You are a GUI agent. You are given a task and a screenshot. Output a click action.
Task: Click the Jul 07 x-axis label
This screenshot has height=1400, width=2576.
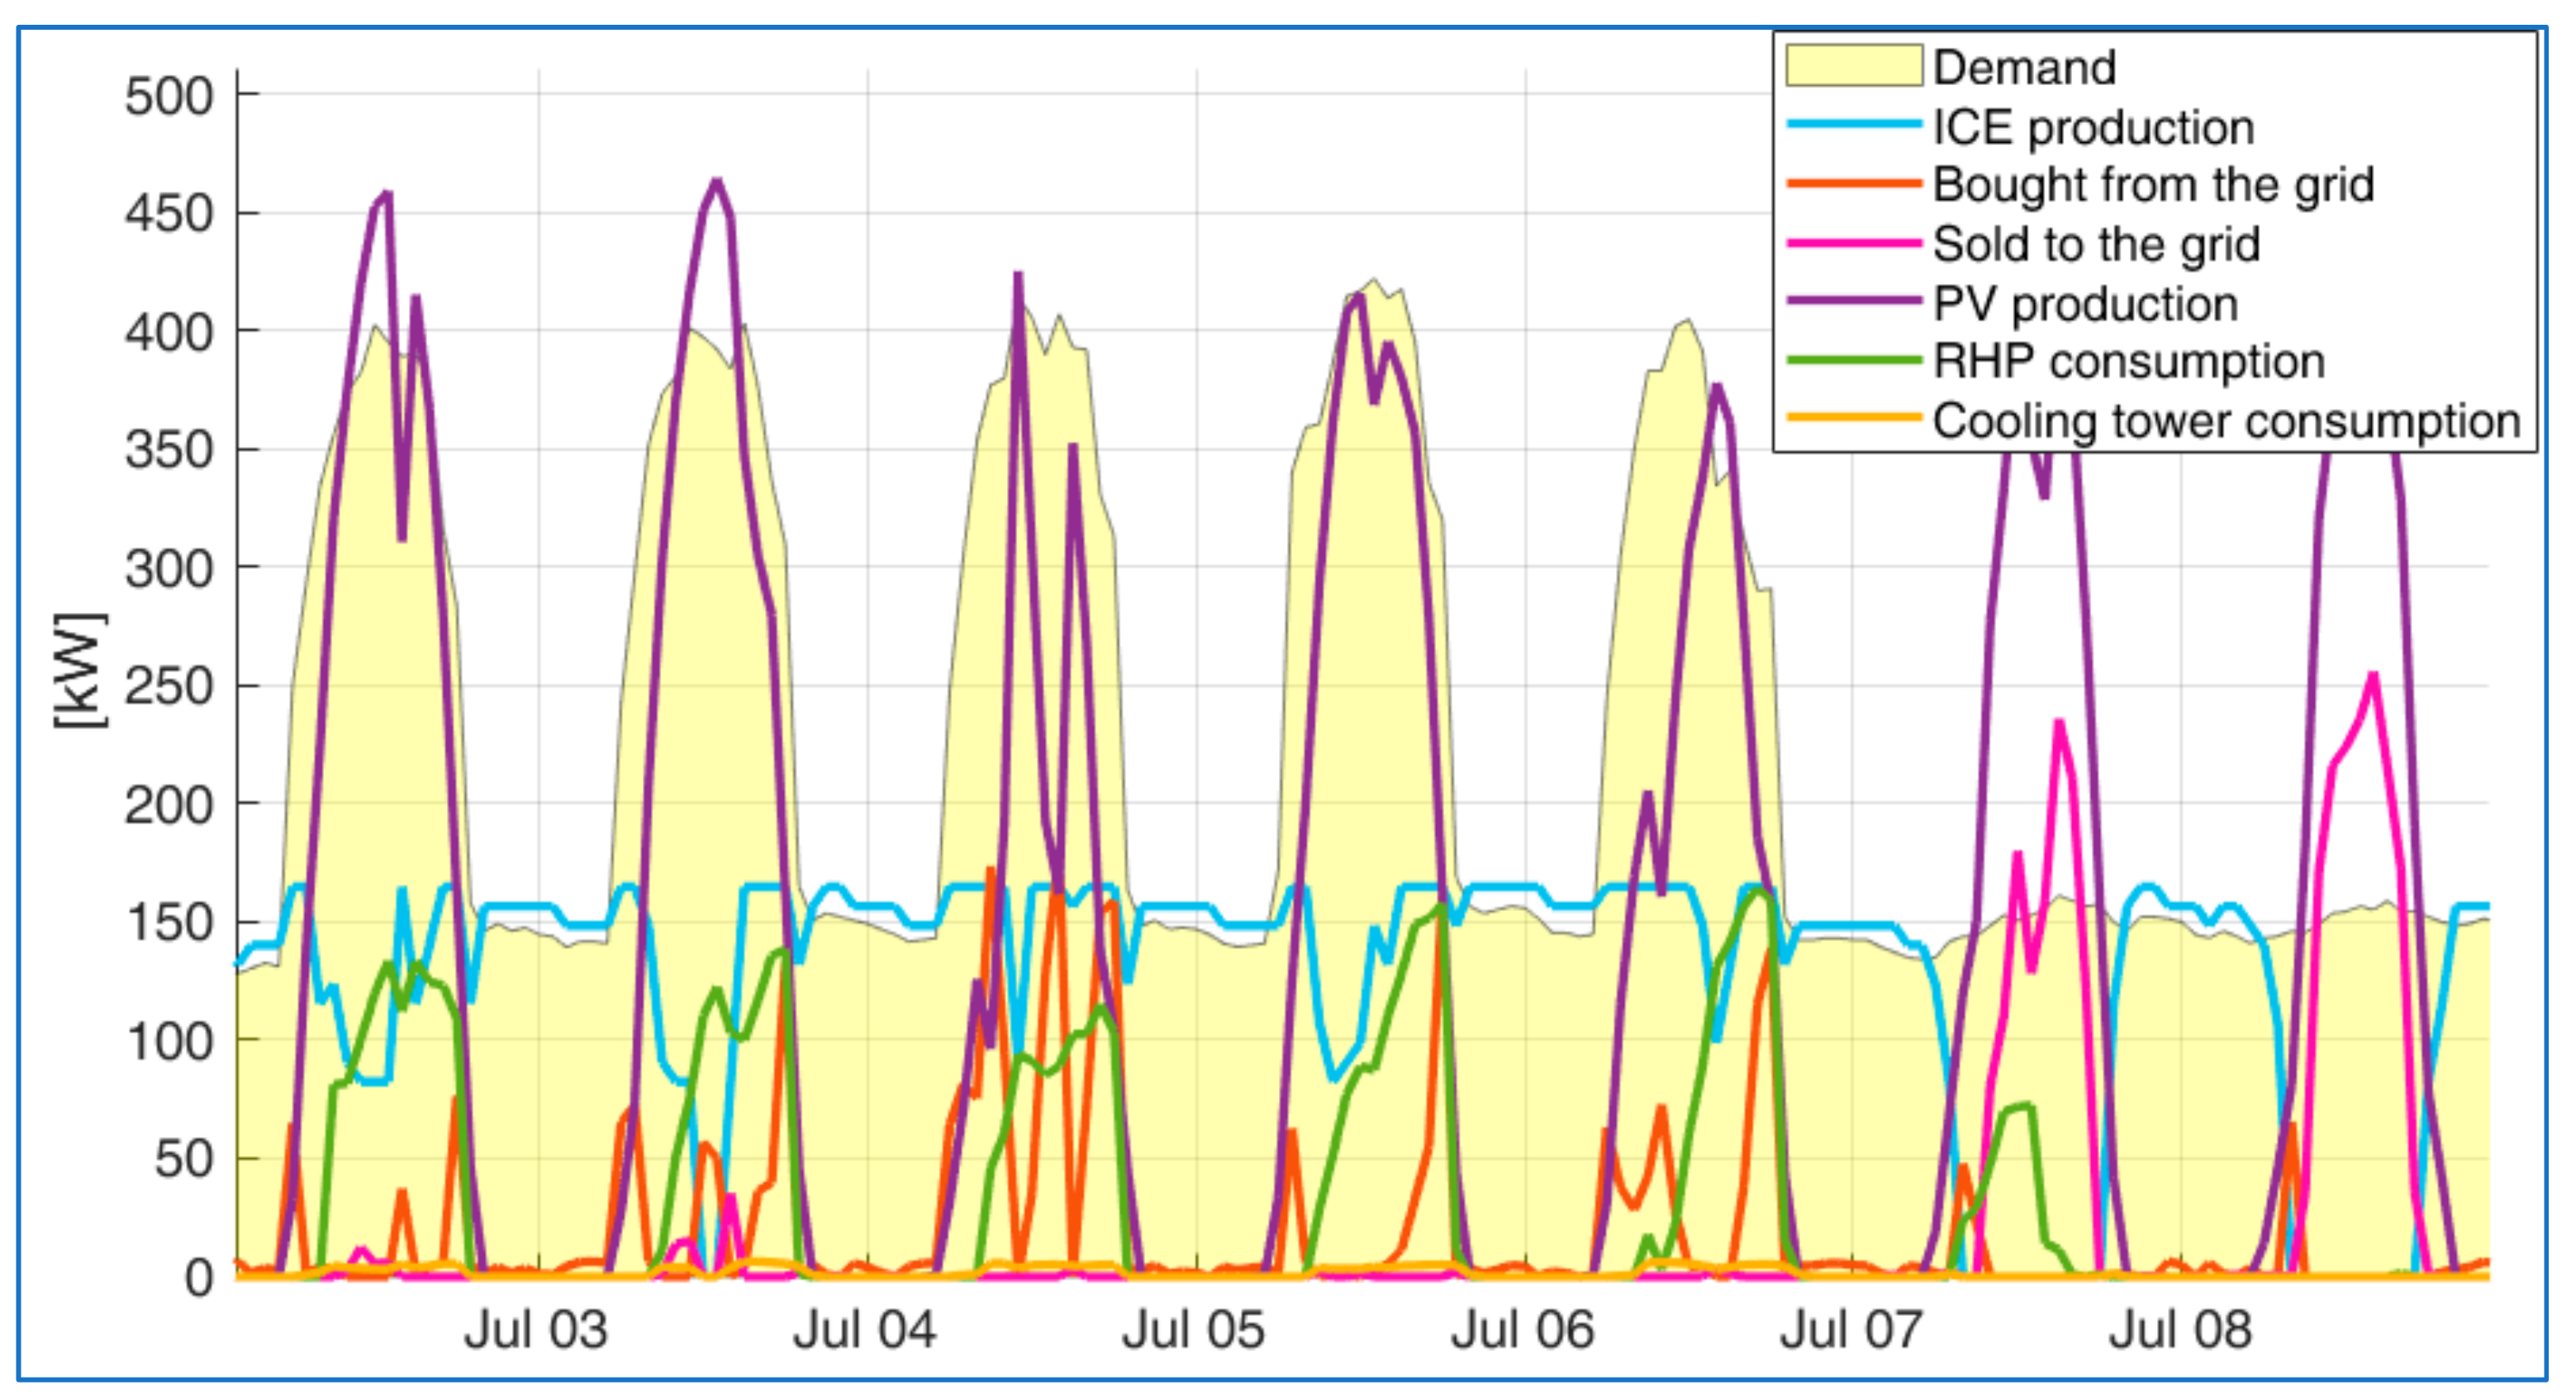click(x=1852, y=1331)
